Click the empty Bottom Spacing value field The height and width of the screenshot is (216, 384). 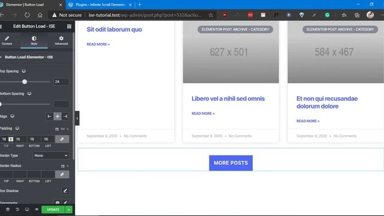point(61,104)
